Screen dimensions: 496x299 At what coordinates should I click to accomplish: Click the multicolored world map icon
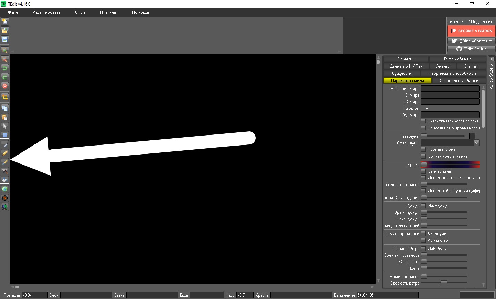coord(5,207)
